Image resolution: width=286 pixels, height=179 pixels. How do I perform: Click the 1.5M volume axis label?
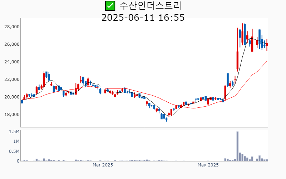pos(14,132)
